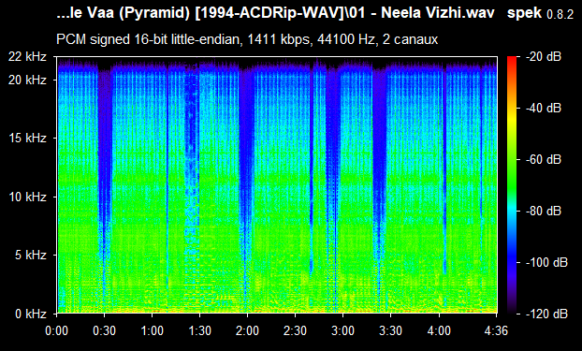Click the 10 kHz frequency label
This screenshot has width=582, height=351.
coord(28,197)
